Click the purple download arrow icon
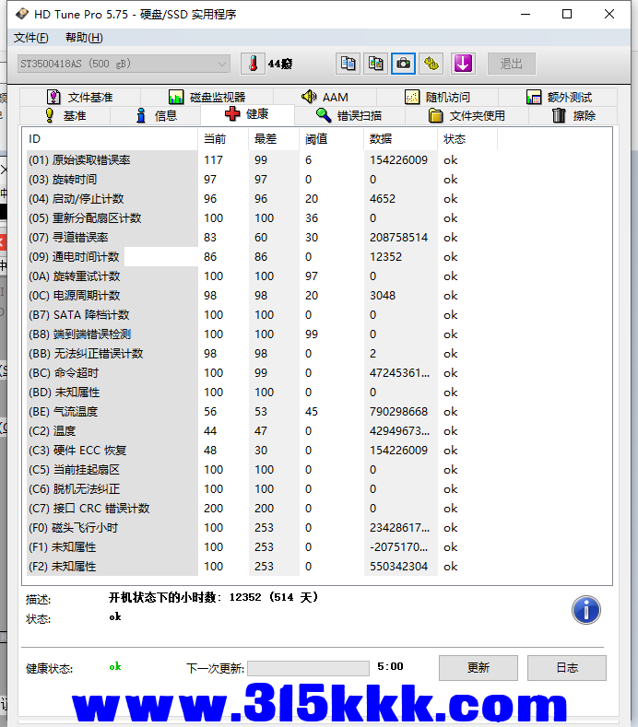Viewport: 638px width, 727px height. [462, 64]
